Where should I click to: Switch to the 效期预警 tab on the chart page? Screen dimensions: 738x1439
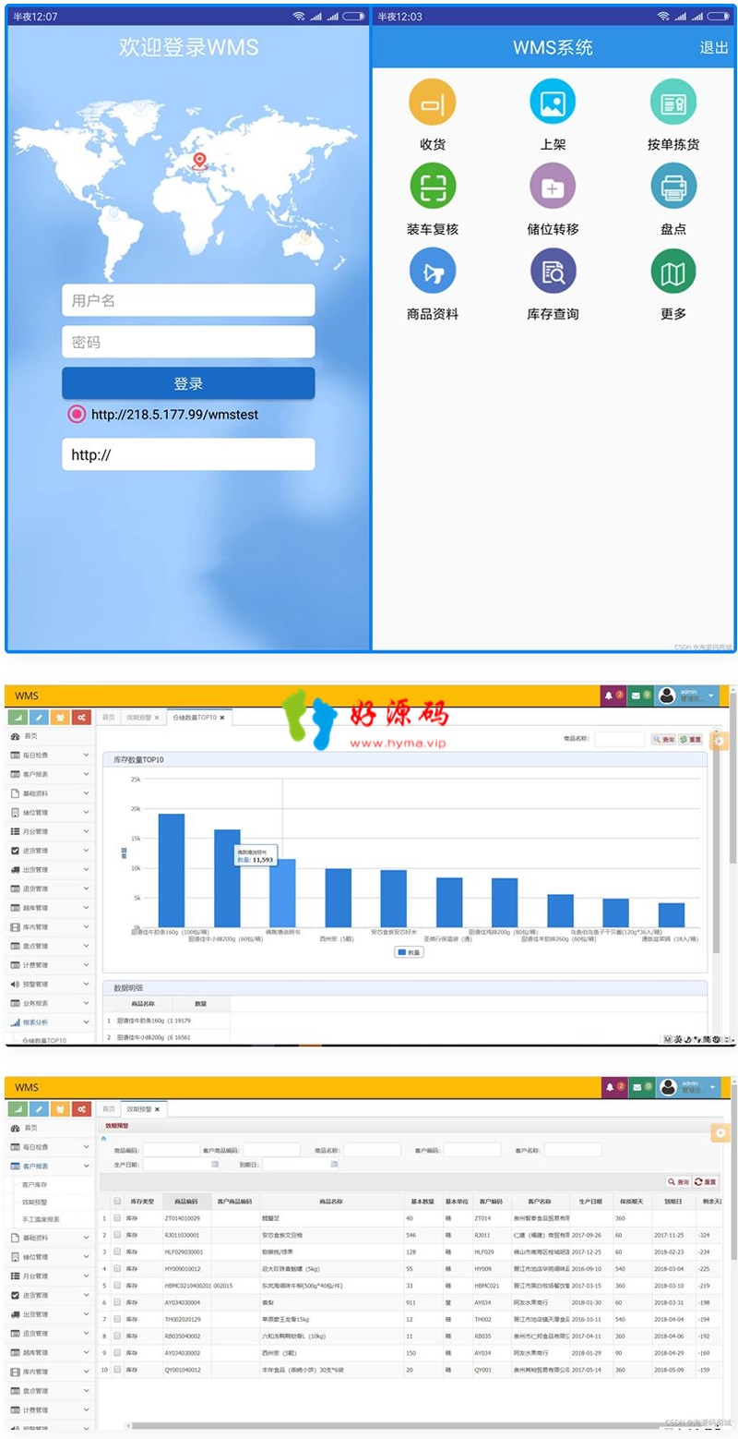143,717
